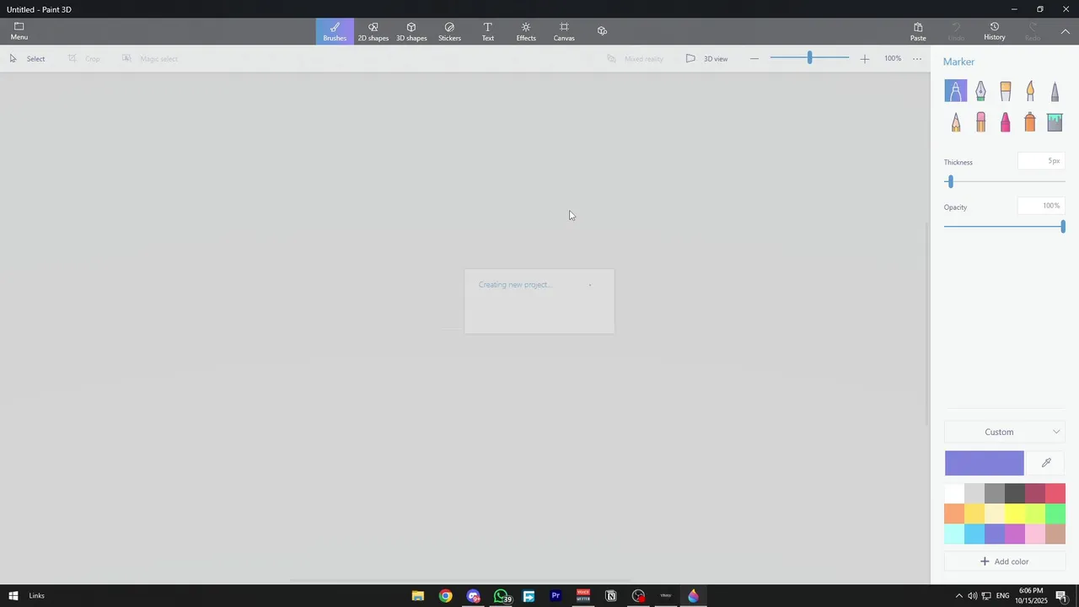Open the Windows Start menu
This screenshot has width=1079, height=607.
point(13,596)
